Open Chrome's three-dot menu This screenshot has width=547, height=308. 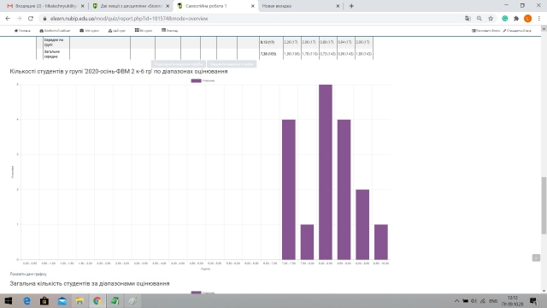tap(539, 19)
